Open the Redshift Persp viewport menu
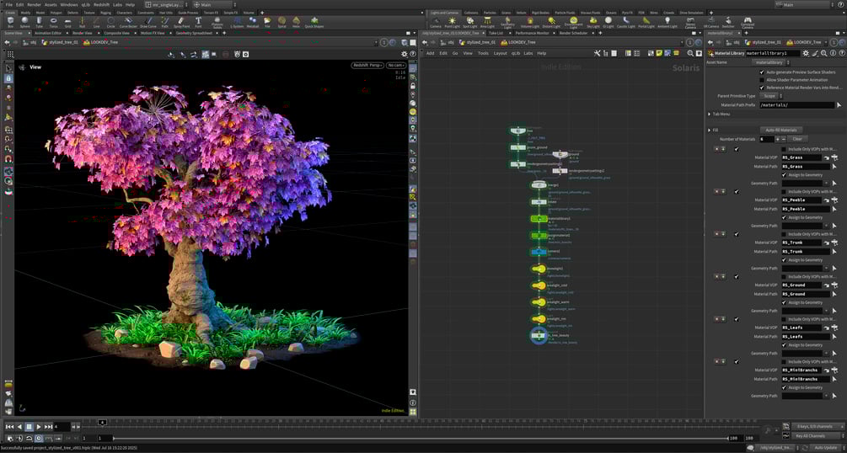 [x=367, y=66]
